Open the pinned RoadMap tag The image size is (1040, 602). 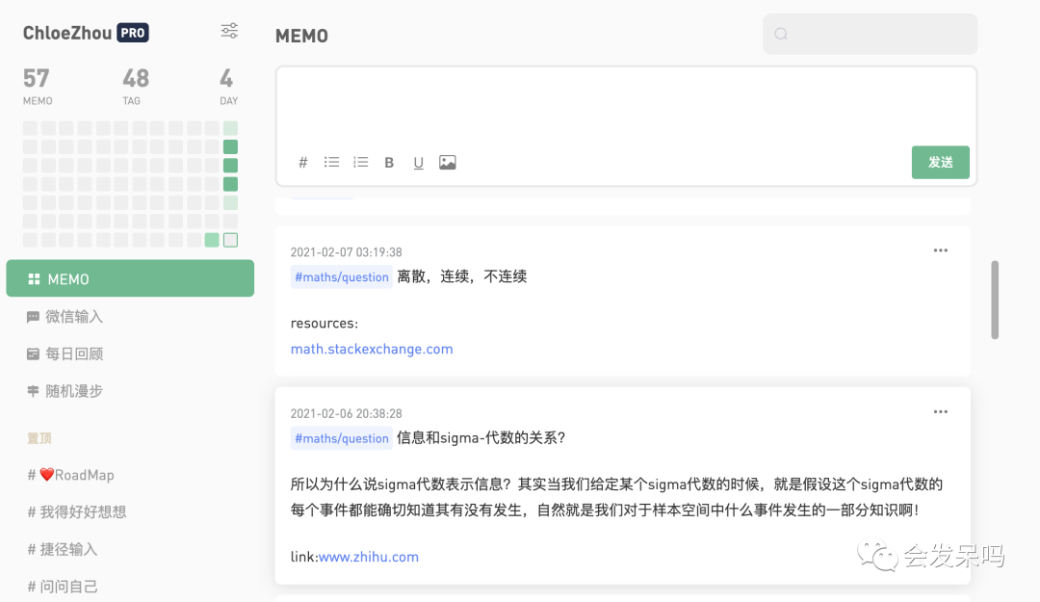pyautogui.click(x=71, y=475)
